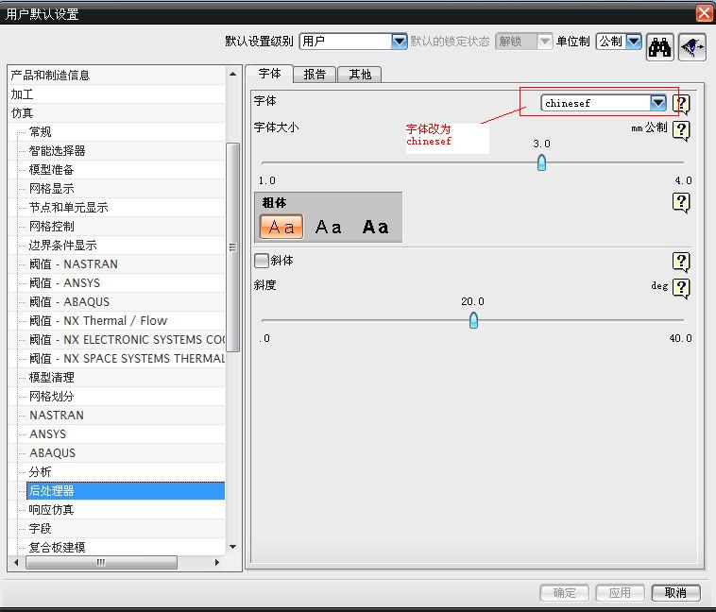The image size is (716, 612).
Task: Click the 取消 button
Action: pos(675,593)
